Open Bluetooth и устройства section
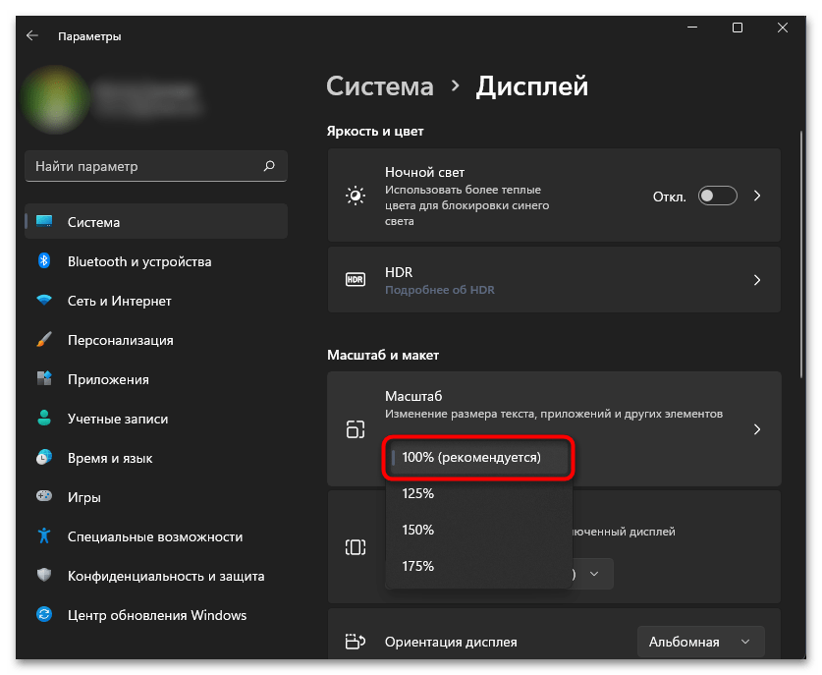Viewport: 822px width, 675px height. coord(138,261)
